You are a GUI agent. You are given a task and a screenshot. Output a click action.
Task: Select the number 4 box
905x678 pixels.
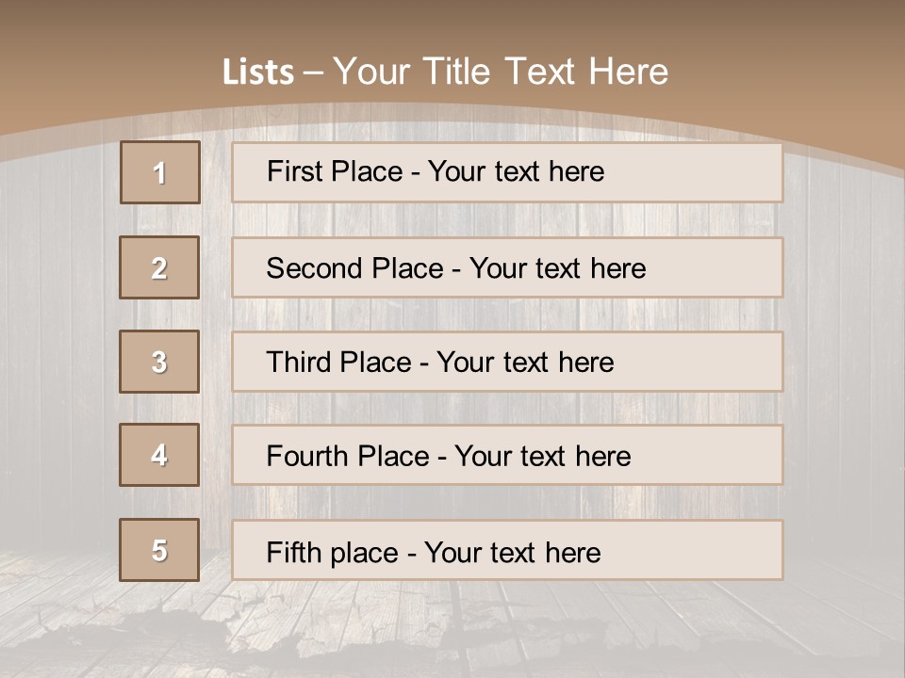(x=159, y=455)
